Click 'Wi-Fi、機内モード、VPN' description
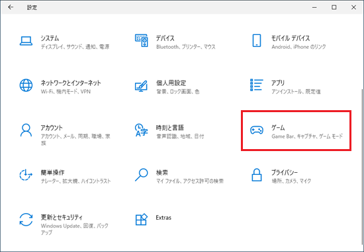This screenshot has width=364, height=252. click(66, 92)
